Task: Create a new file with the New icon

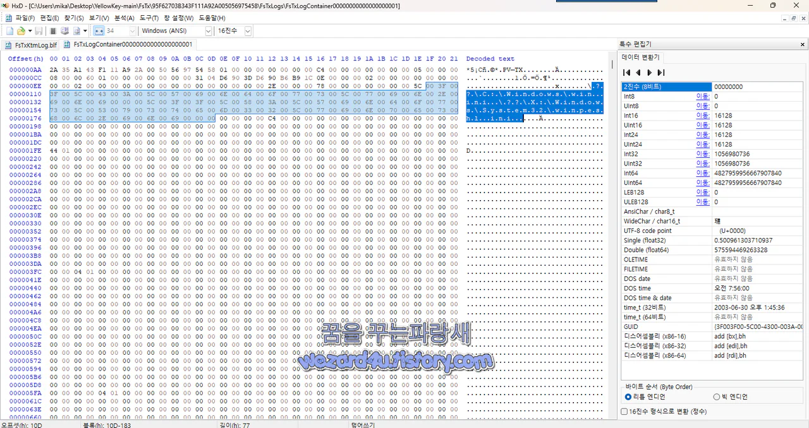Action: [x=10, y=31]
